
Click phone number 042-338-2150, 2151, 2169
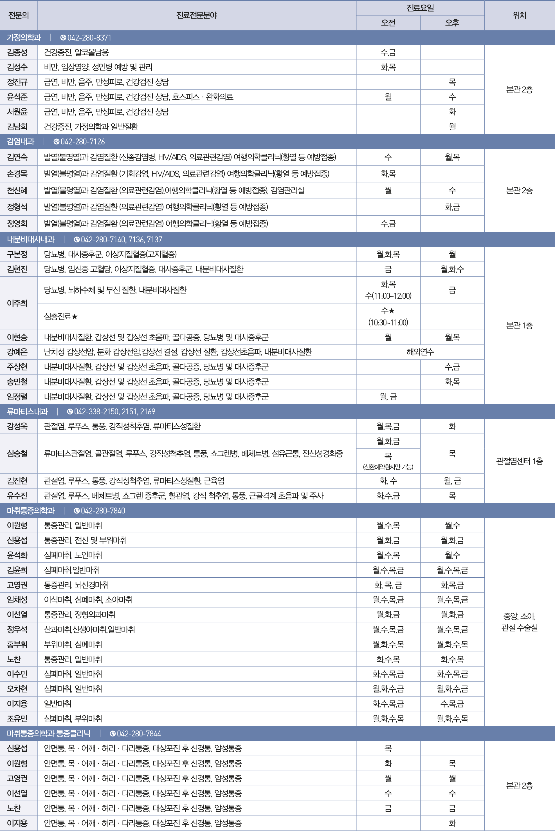point(114,412)
